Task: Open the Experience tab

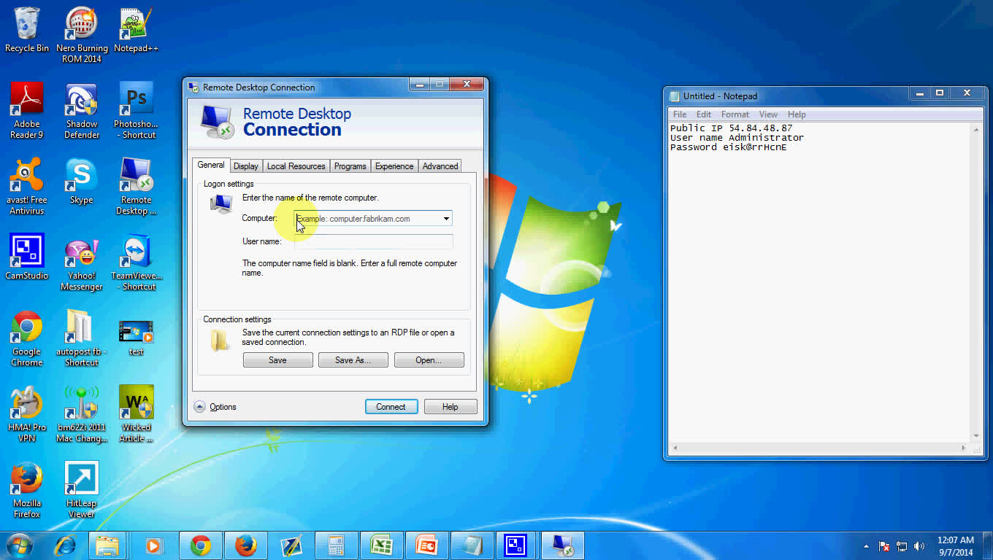Action: (394, 166)
